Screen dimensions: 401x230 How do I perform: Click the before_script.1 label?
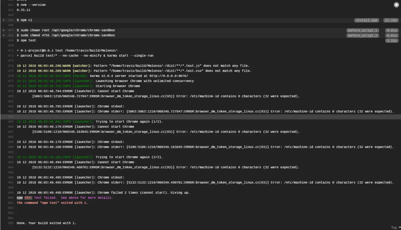tap(363, 30)
